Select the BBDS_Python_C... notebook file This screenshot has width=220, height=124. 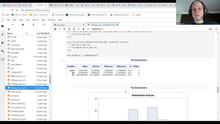click(27, 76)
